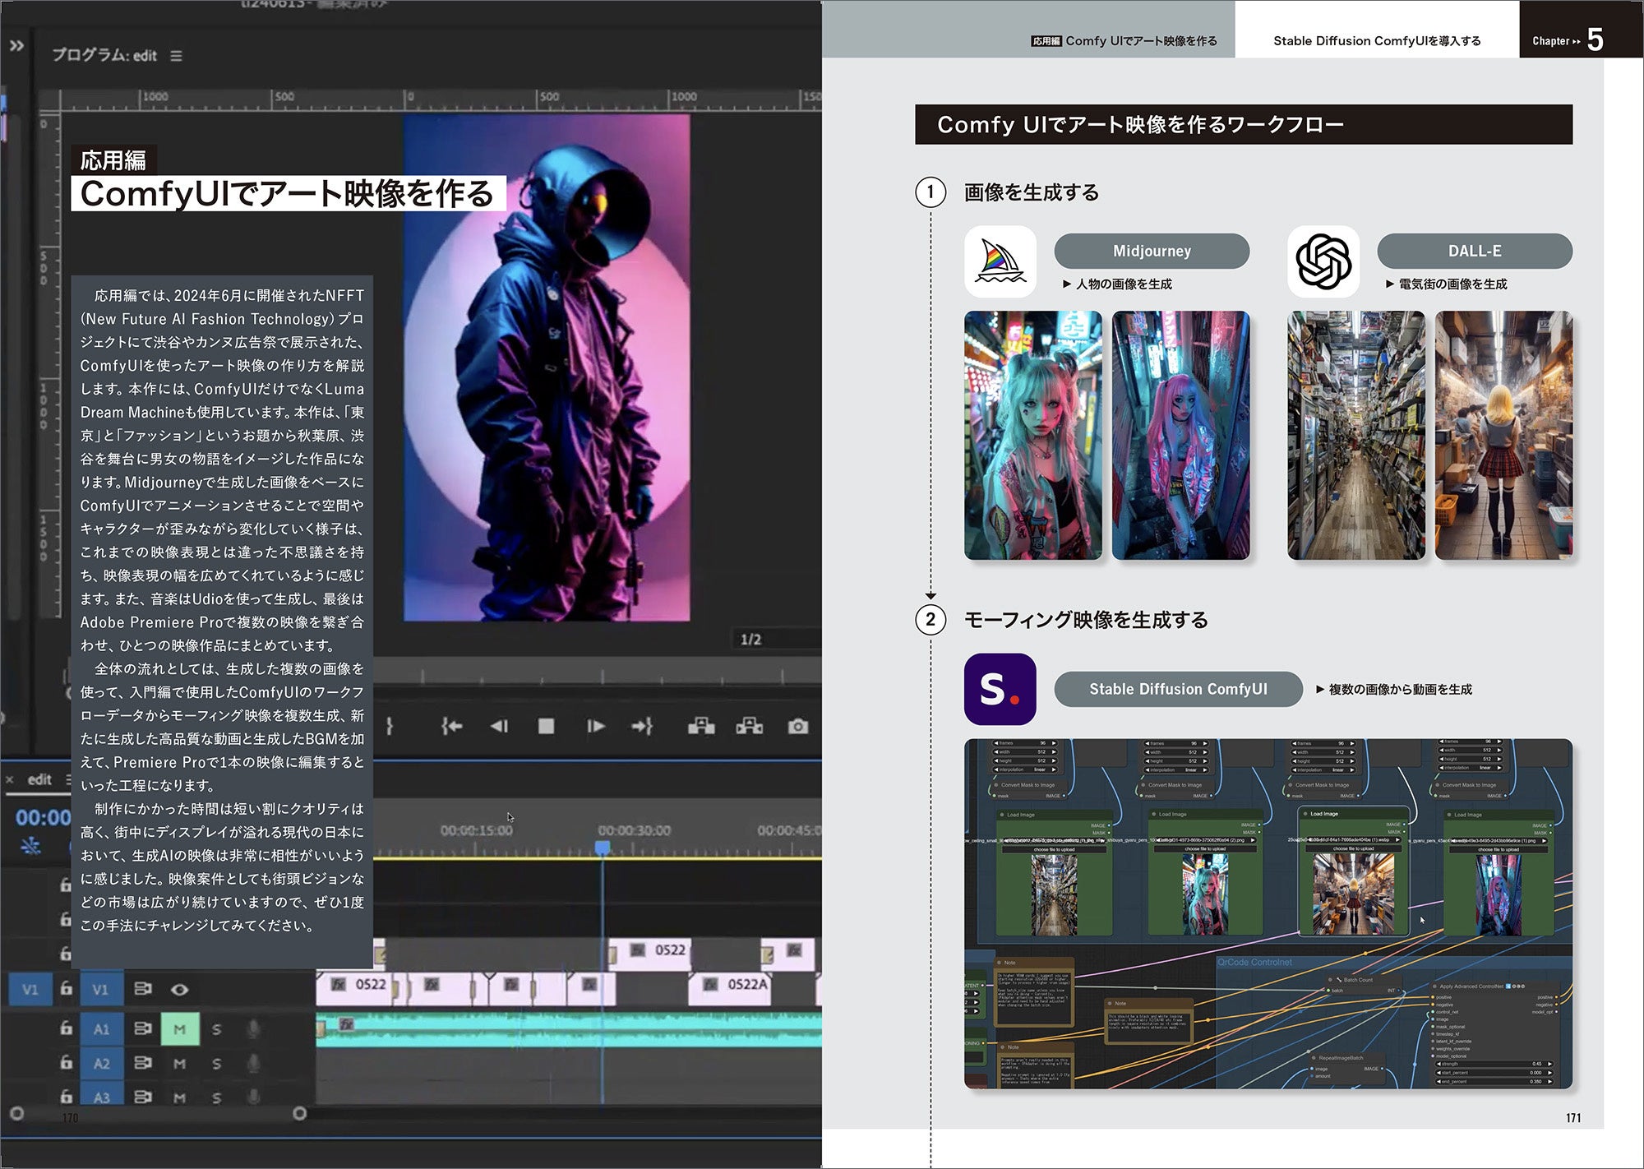Open the Program edit panel menu
The image size is (1644, 1169).
click(x=176, y=56)
